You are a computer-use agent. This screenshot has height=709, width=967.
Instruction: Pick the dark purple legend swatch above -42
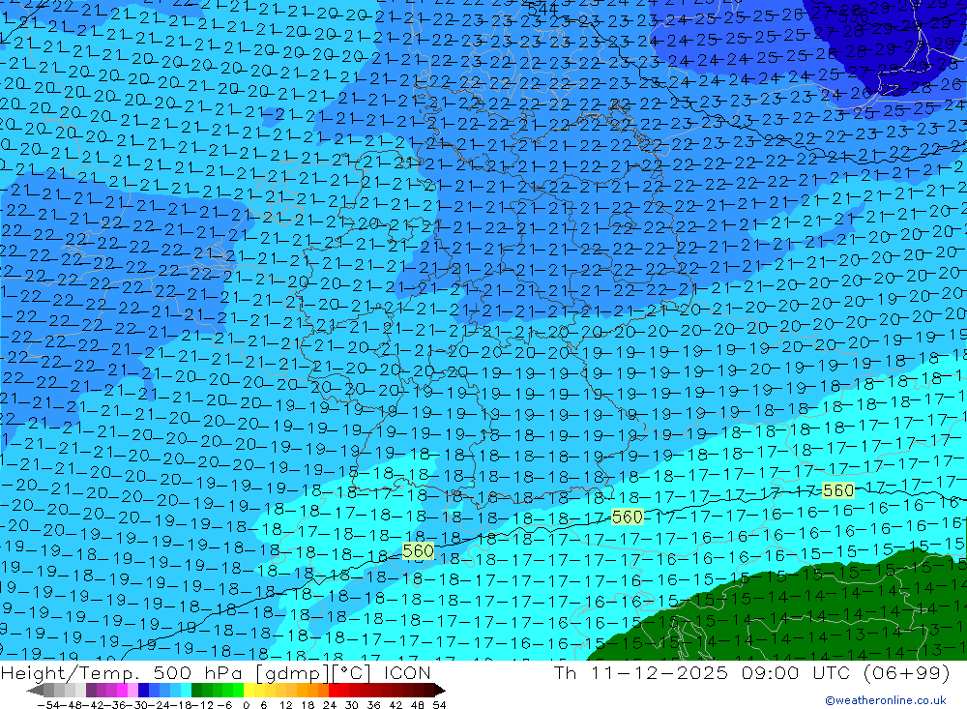tap(91, 691)
